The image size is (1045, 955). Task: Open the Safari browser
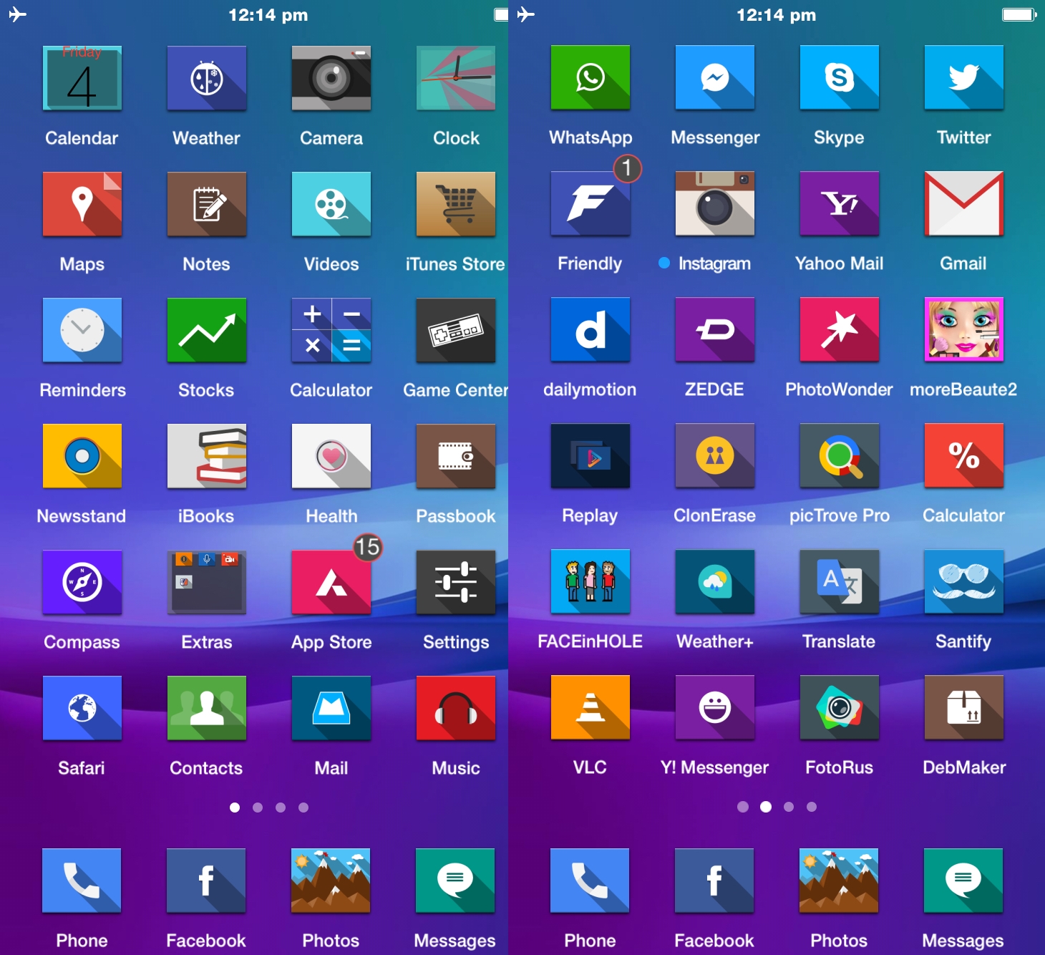(x=82, y=708)
